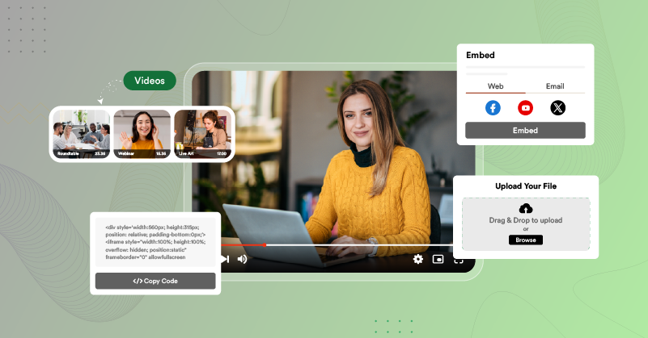Screen dimensions: 648x338
Task: Open the Live Art video thumbnail
Action: click(x=202, y=134)
